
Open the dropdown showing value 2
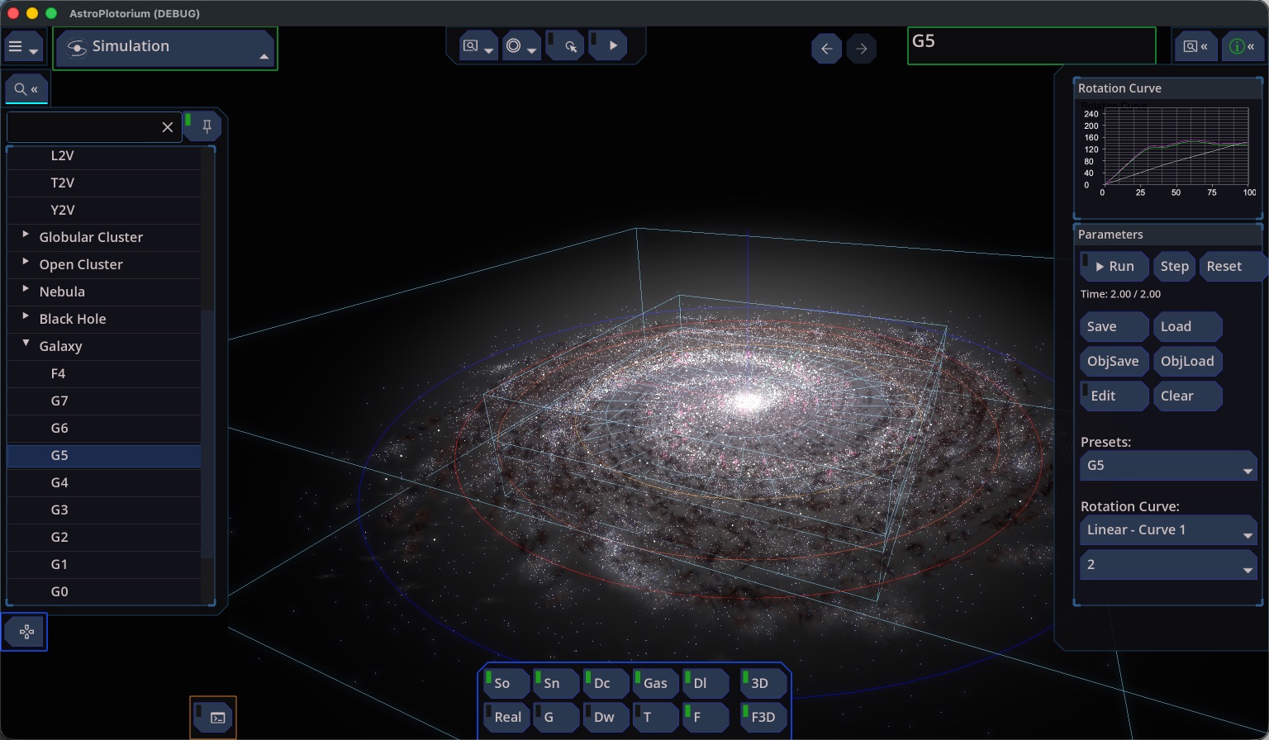[1168, 565]
